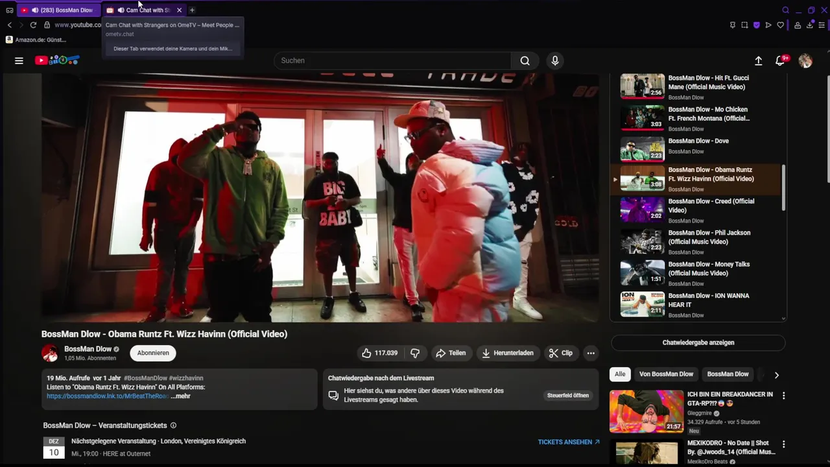Open the YouTube hamburger guide menu
830x467 pixels.
19,60
